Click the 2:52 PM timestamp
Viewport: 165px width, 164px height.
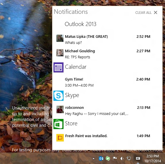(x=143, y=37)
